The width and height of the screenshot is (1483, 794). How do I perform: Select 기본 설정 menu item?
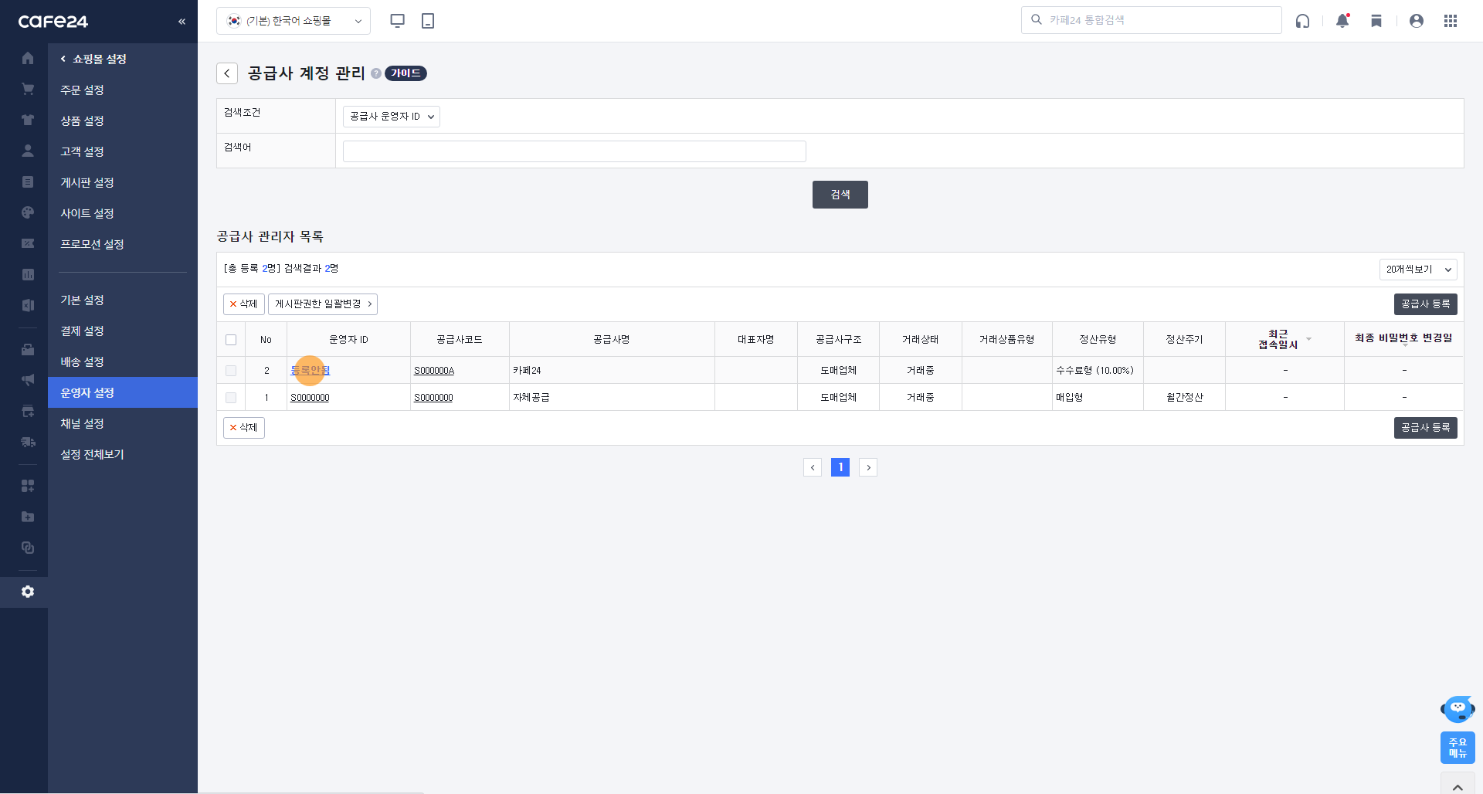[x=83, y=300]
